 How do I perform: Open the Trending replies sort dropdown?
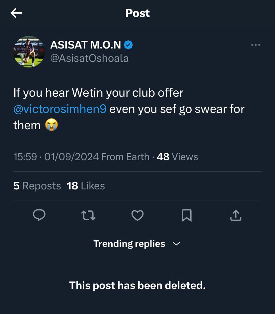pyautogui.click(x=129, y=244)
